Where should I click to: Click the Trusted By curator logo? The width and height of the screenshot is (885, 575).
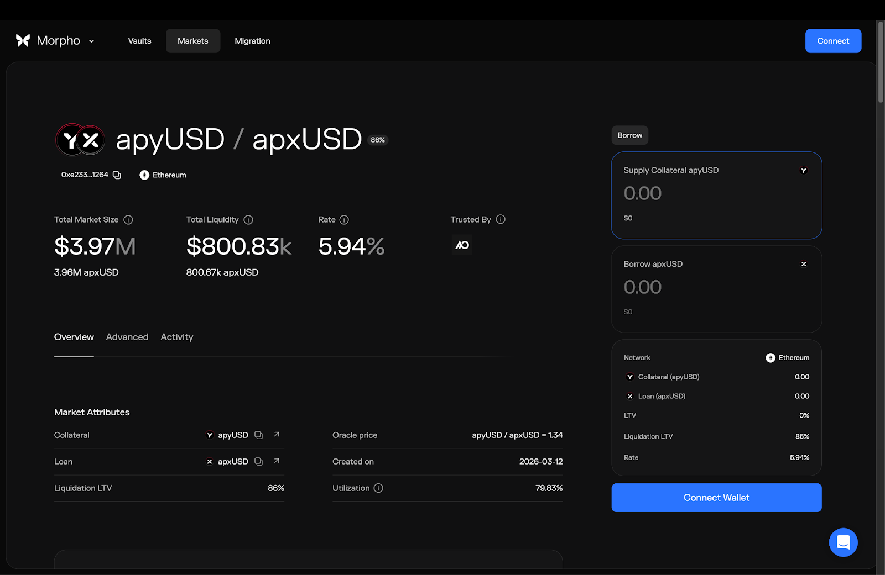click(x=462, y=245)
